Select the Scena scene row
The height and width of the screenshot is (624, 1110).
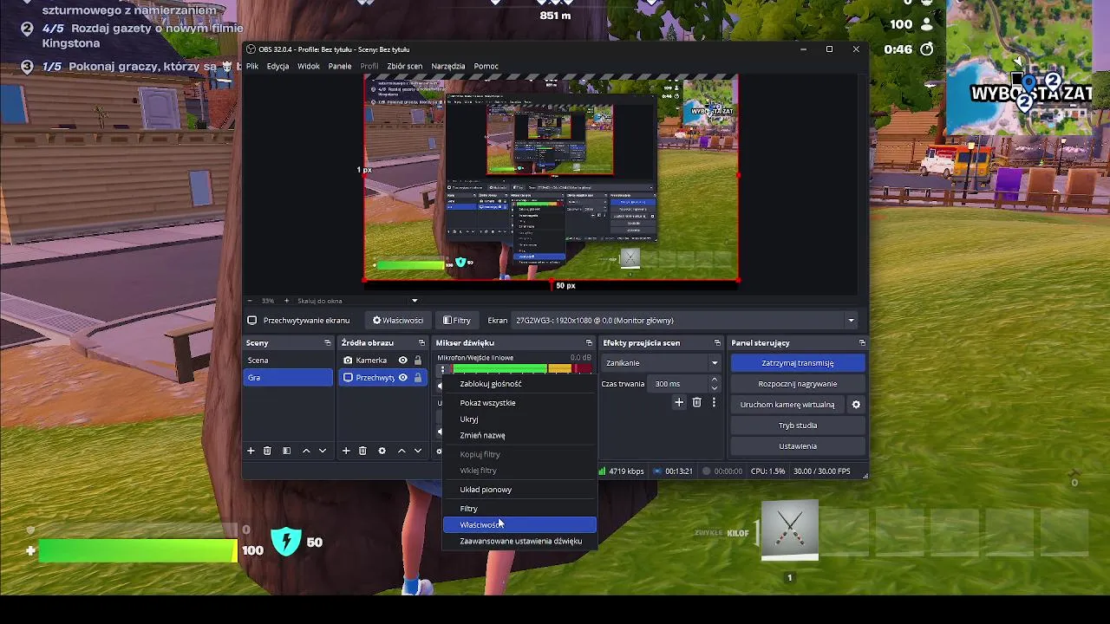[289, 361]
